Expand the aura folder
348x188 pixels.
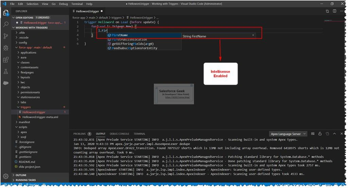40,58
